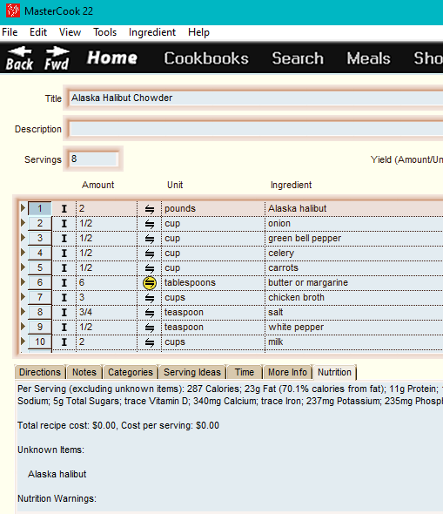This screenshot has width=443, height=514.
Task: Click the highlighted yellow swap icon in the butter row
Action: click(x=150, y=283)
